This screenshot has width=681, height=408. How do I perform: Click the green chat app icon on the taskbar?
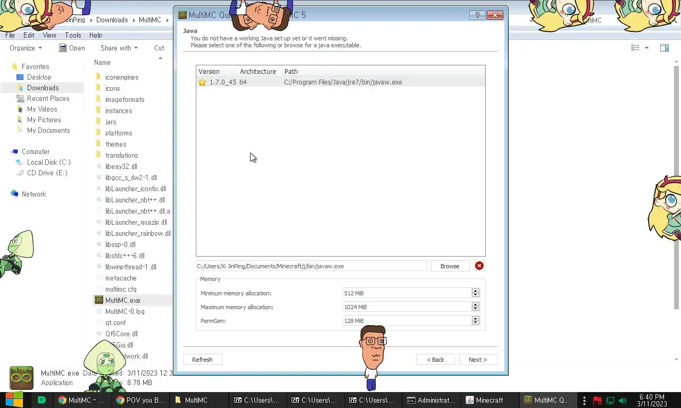[x=42, y=400]
